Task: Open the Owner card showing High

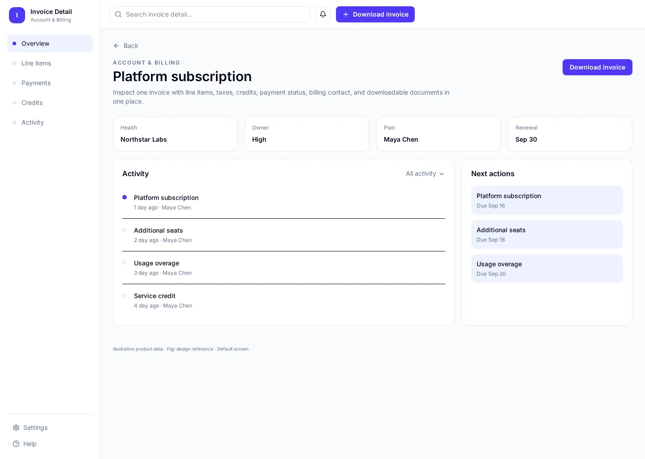Action: [307, 134]
